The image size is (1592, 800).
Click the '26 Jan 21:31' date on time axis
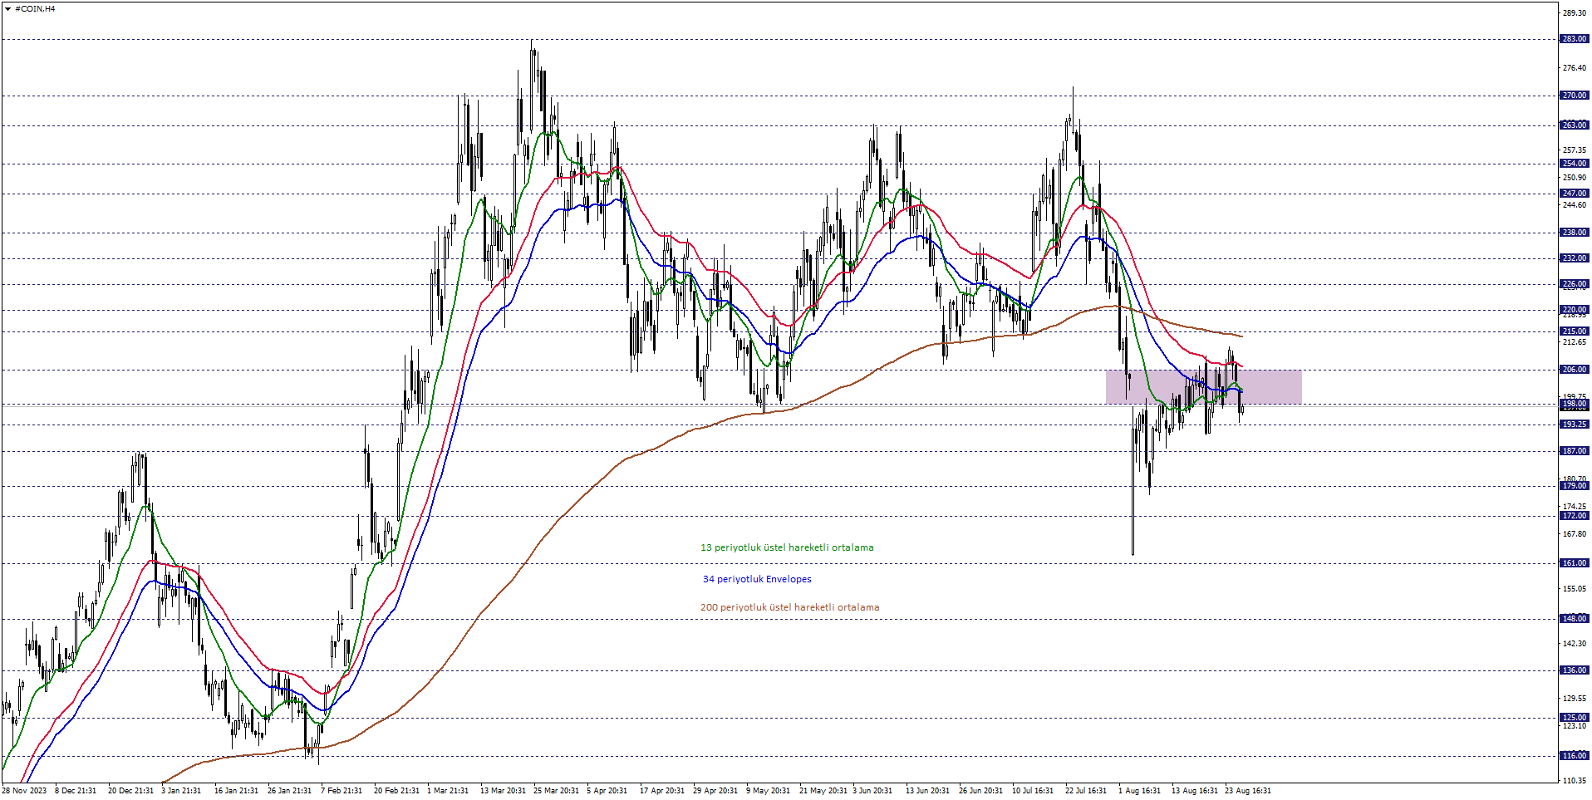(289, 791)
